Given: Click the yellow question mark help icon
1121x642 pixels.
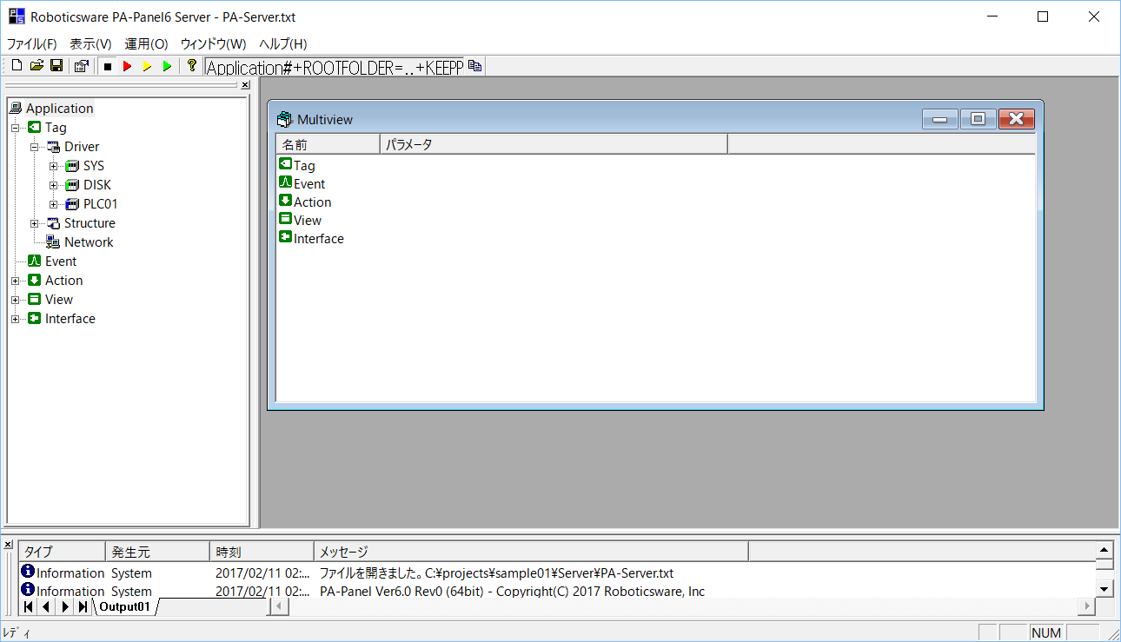Looking at the screenshot, I should 192,66.
